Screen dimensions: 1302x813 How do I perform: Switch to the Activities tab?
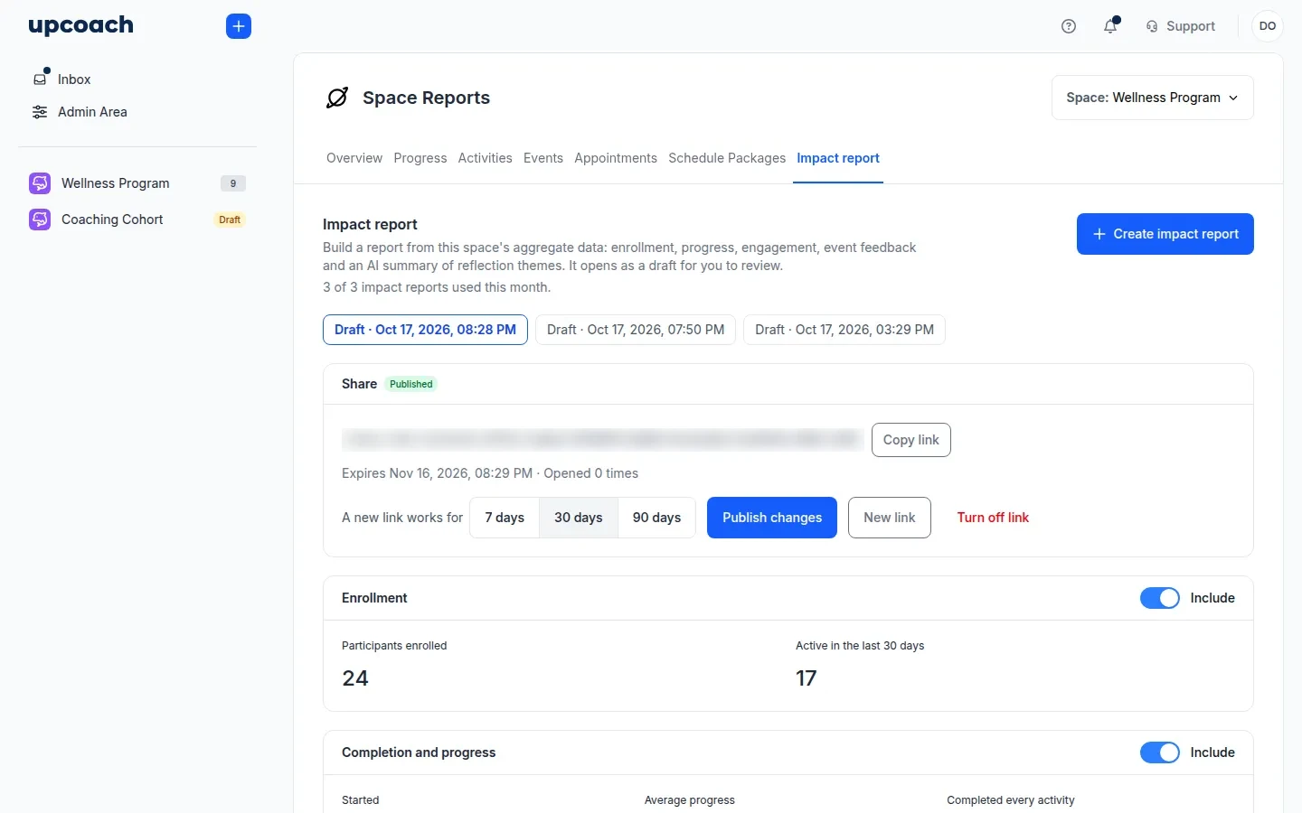(486, 158)
